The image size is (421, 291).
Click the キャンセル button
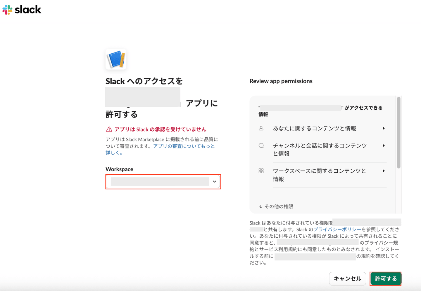point(347,279)
